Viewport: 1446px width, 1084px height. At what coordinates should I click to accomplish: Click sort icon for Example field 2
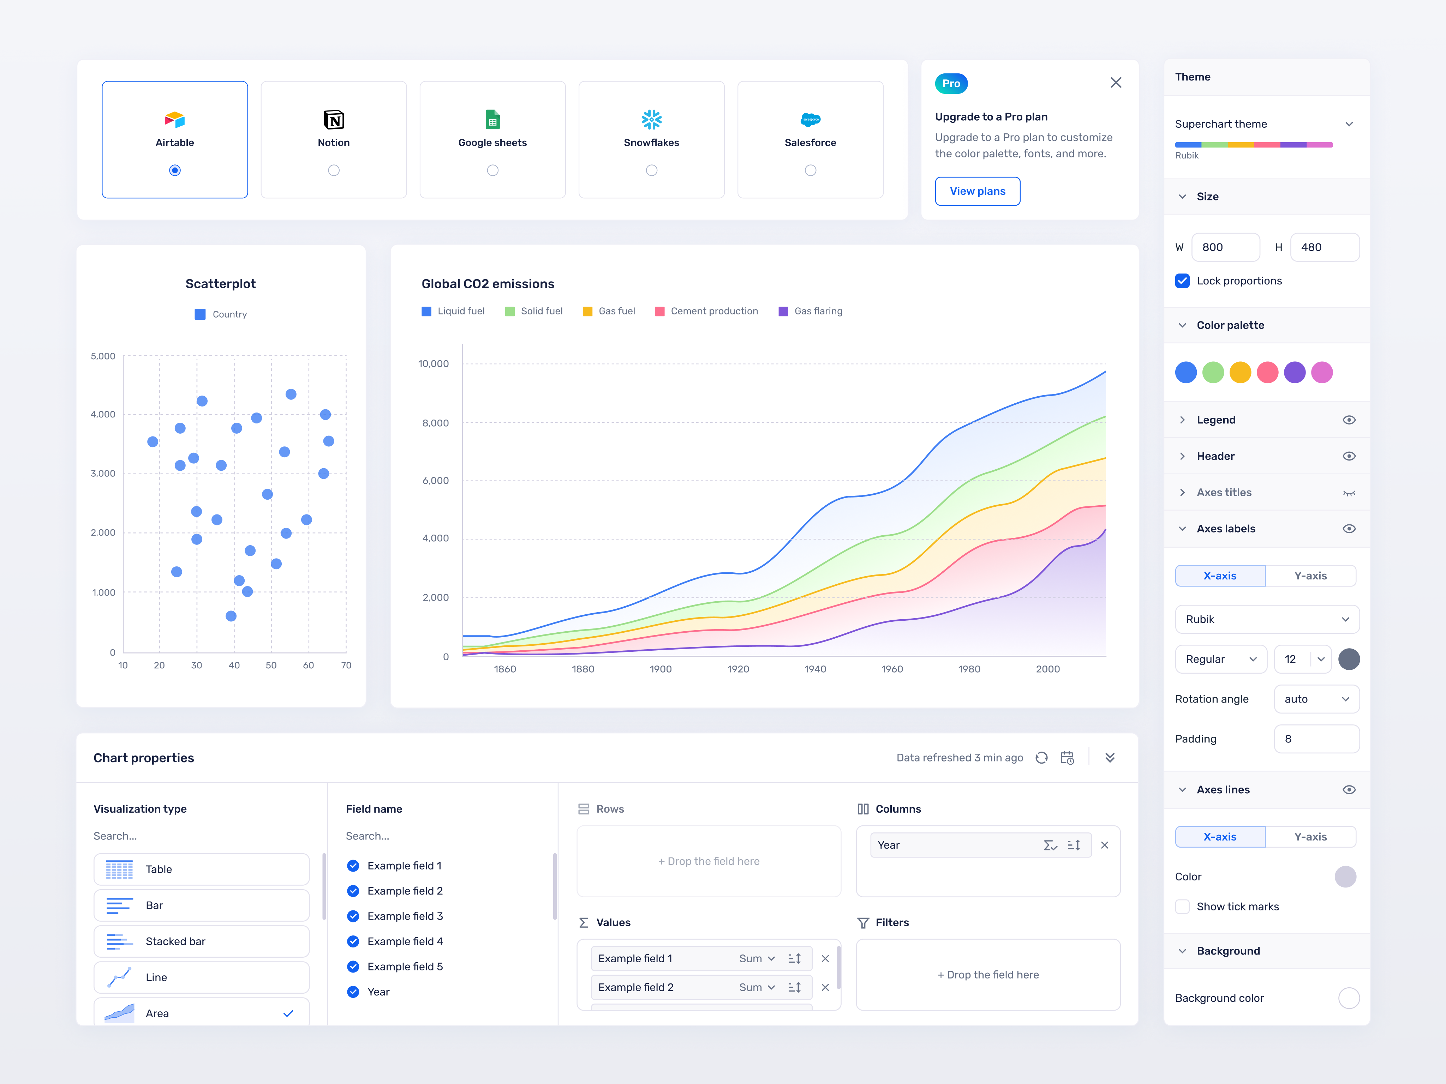click(794, 987)
